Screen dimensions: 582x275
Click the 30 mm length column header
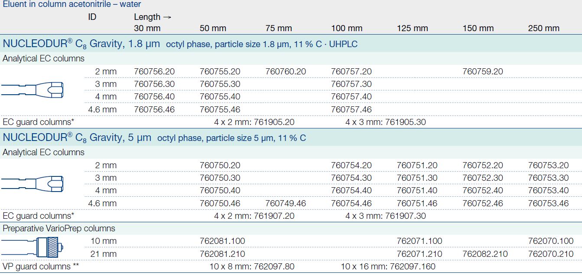(147, 29)
